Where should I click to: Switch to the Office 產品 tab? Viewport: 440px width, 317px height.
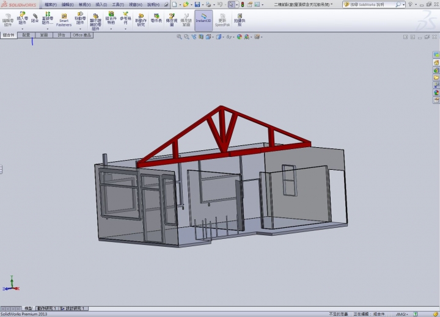[82, 35]
